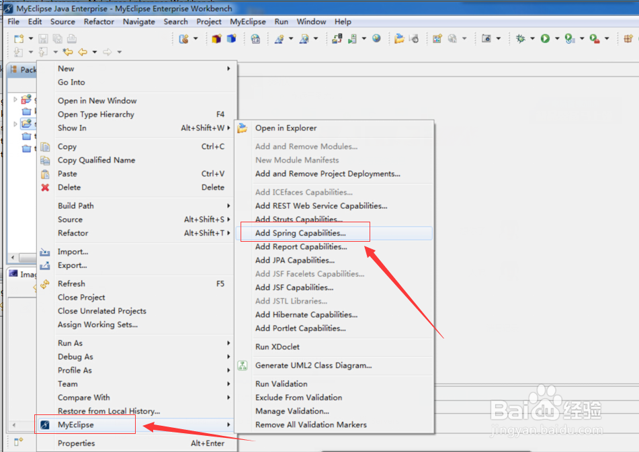Switch to the Image Preview tab
The width and height of the screenshot is (639, 452).
[x=24, y=274]
